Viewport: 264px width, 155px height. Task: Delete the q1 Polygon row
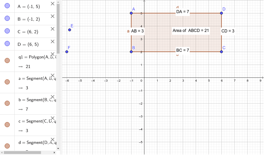click(53, 54)
